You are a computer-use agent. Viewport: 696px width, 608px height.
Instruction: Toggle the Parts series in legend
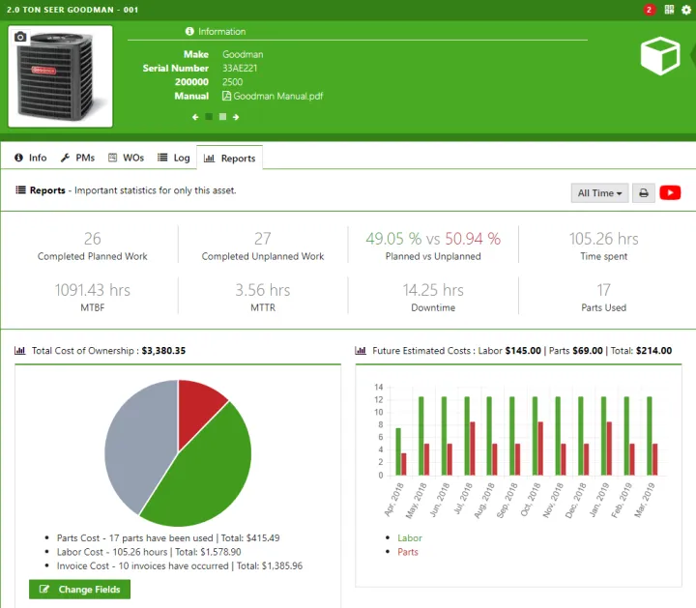407,552
